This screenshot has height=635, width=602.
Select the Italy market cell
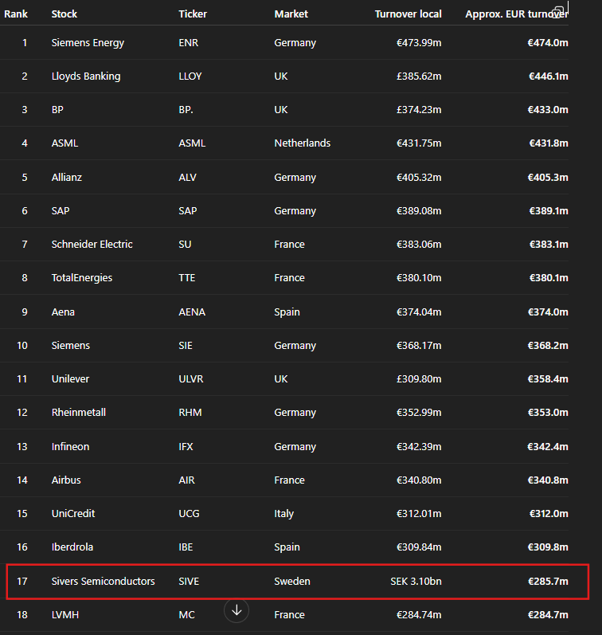[283, 514]
